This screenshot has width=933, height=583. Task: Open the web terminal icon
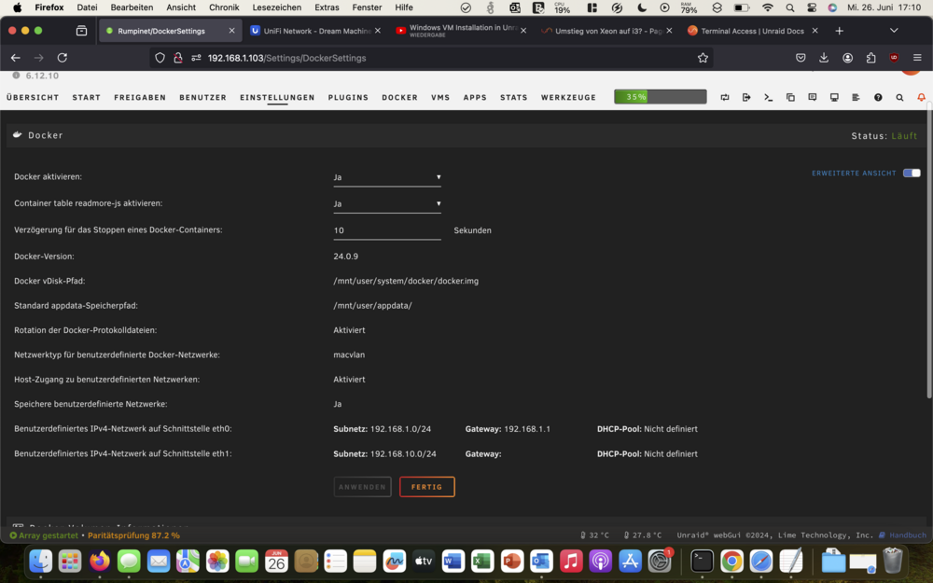click(x=768, y=97)
